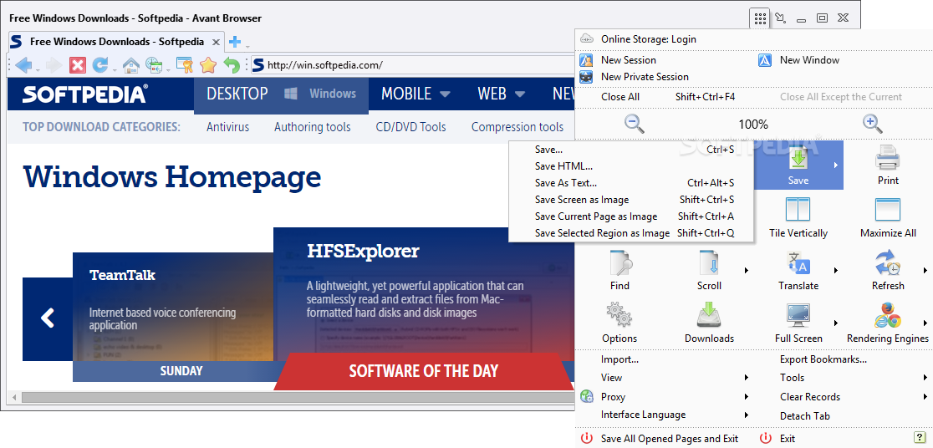Go back with the blue Back arrow
Image resolution: width=933 pixels, height=448 pixels.
(x=23, y=65)
